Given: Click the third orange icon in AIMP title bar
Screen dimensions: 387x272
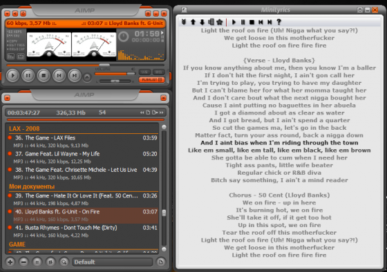Looking at the screenshot, I should coord(23,14).
